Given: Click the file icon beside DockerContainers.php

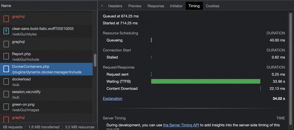Looking at the screenshot, I should (x=6, y=69).
